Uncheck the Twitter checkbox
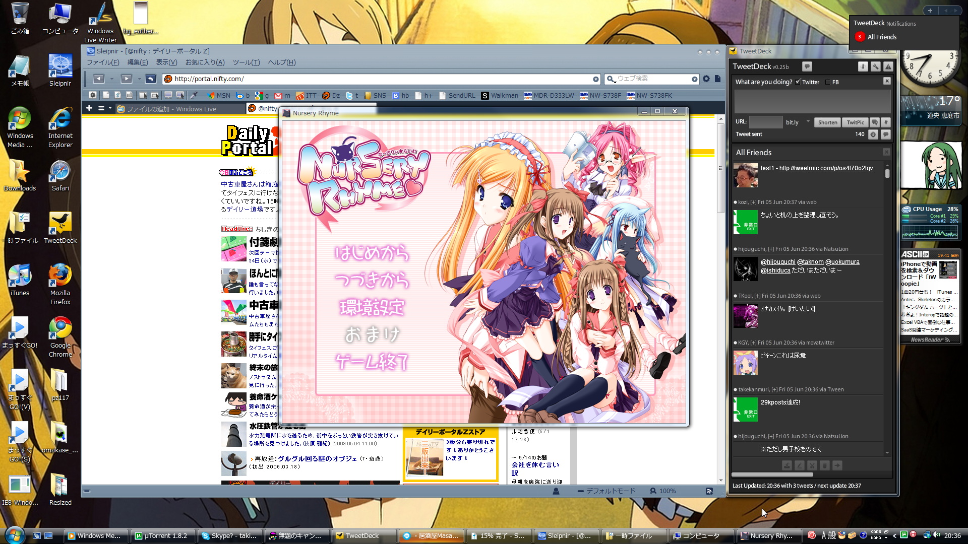The height and width of the screenshot is (544, 968). pyautogui.click(x=798, y=82)
